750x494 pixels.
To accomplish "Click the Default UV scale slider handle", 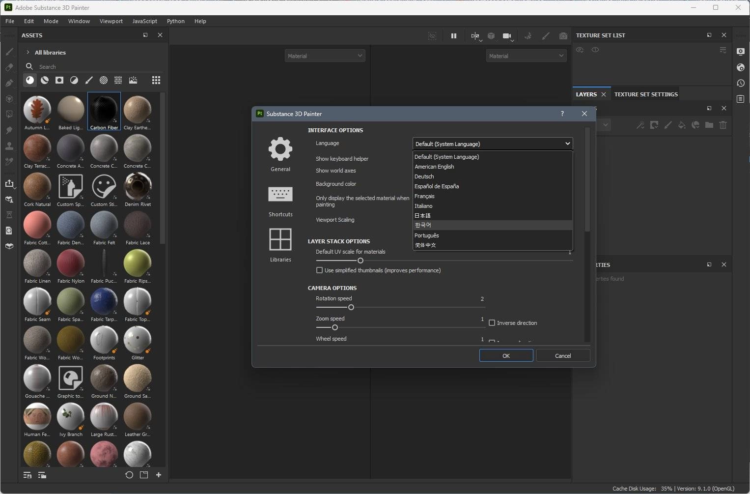I will 361,261.
